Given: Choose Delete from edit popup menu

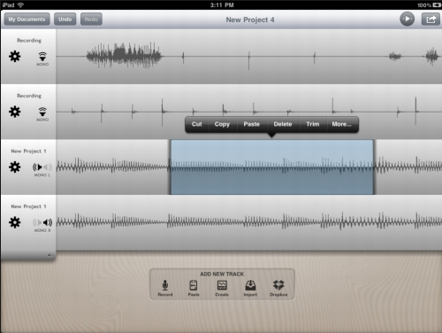Looking at the screenshot, I should click(283, 124).
